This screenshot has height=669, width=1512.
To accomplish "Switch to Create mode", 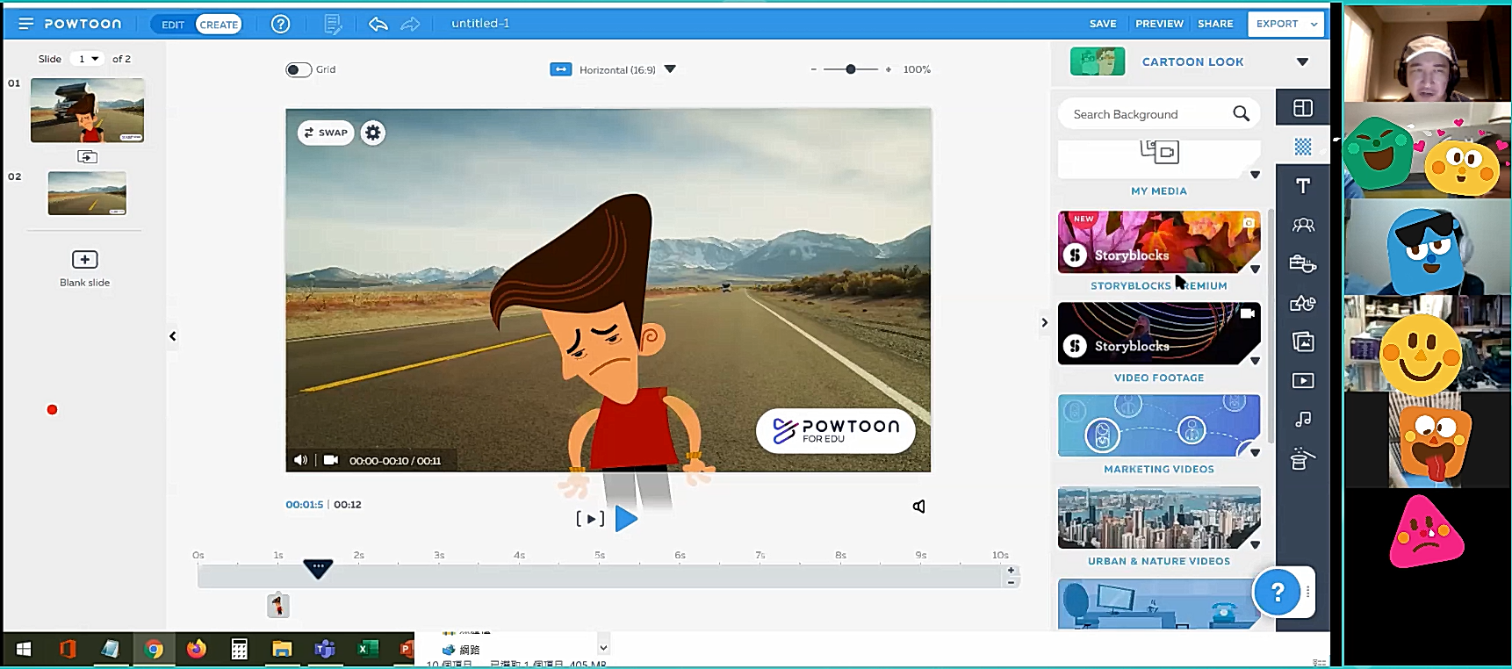I will click(219, 25).
